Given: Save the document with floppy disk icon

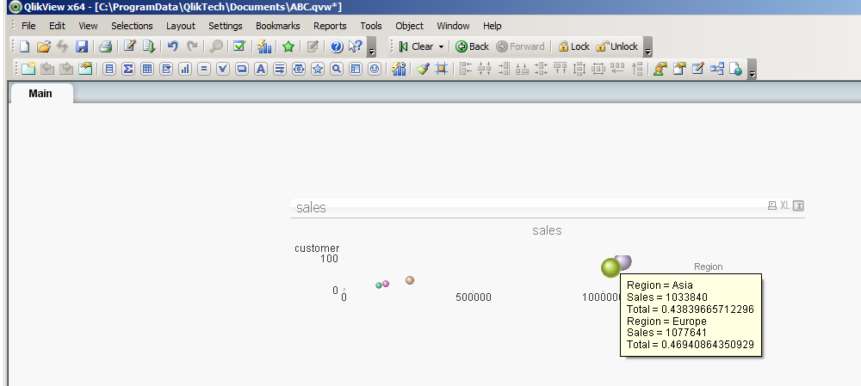Looking at the screenshot, I should pos(82,46).
